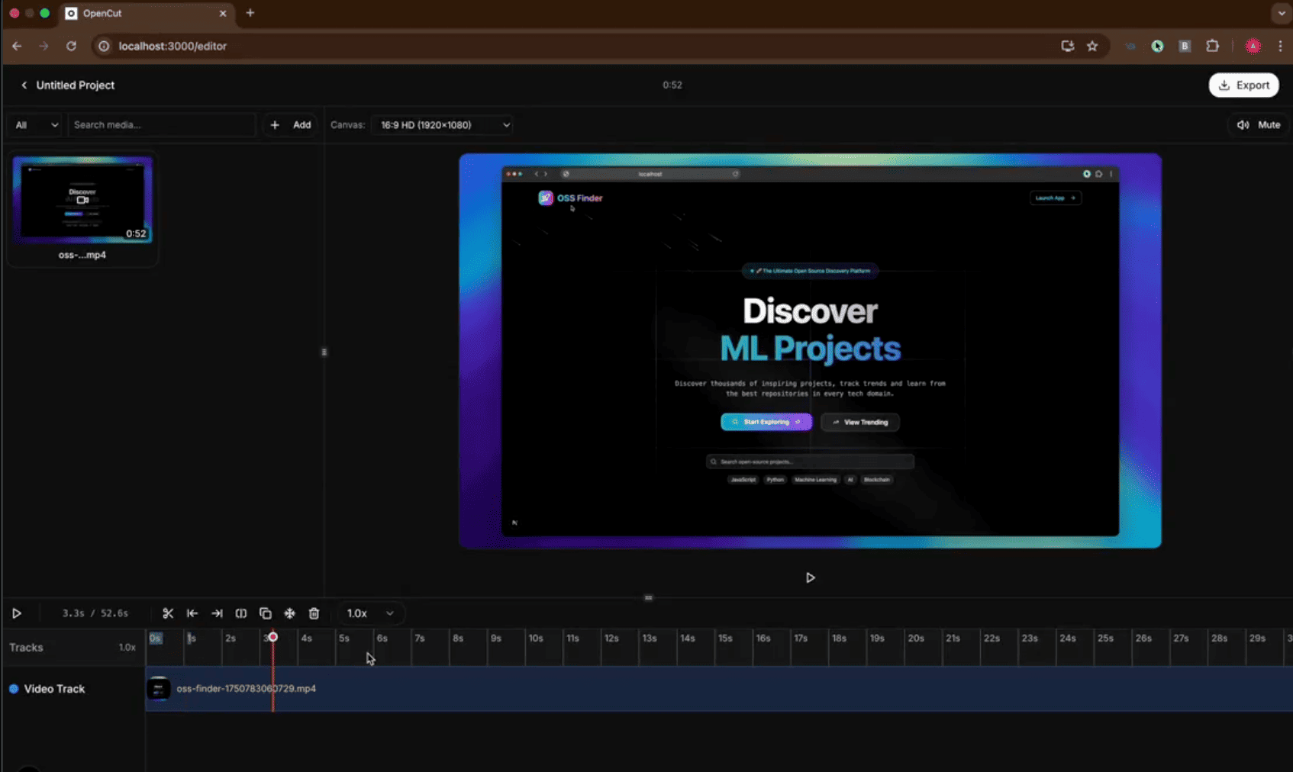This screenshot has width=1293, height=772.
Task: Click the split-and-keep icon beside trim arrows
Action: pyautogui.click(x=241, y=613)
